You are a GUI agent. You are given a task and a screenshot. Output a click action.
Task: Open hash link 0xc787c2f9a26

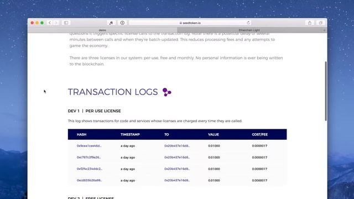pos(88,157)
